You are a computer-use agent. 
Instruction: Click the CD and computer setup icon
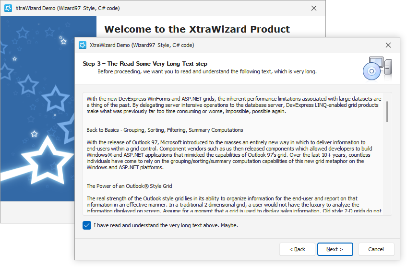coord(377,69)
